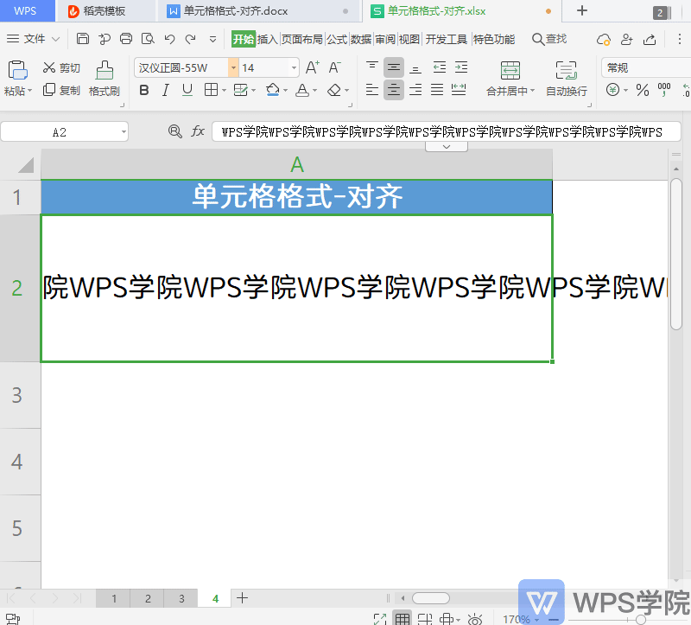Toggle center horizontal alignment
Image resolution: width=691 pixels, height=625 pixels.
pyautogui.click(x=394, y=90)
